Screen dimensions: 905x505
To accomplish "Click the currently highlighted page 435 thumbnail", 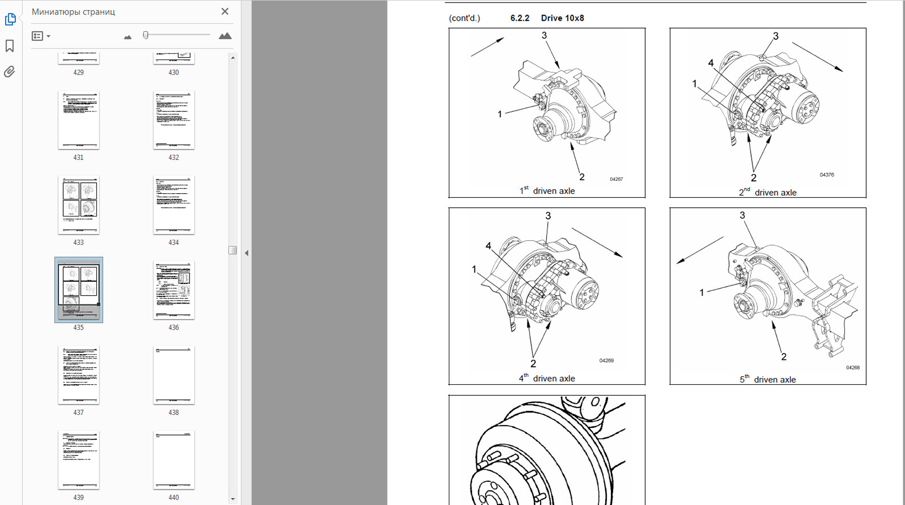I will (x=79, y=290).
